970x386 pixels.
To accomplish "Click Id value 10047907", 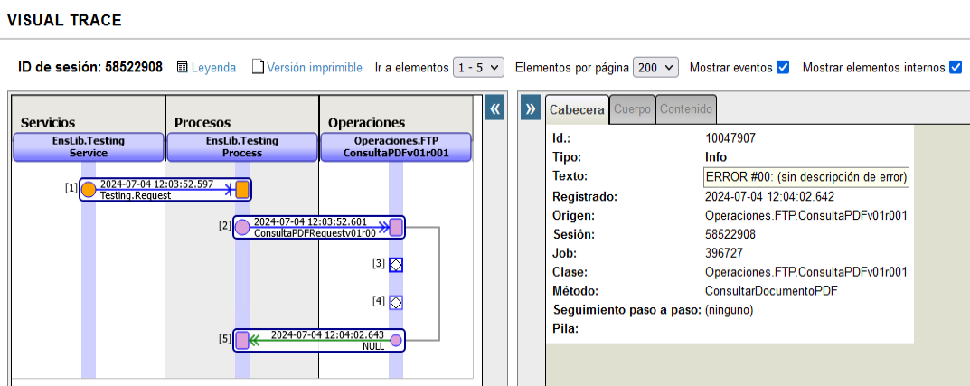I will [x=730, y=138].
